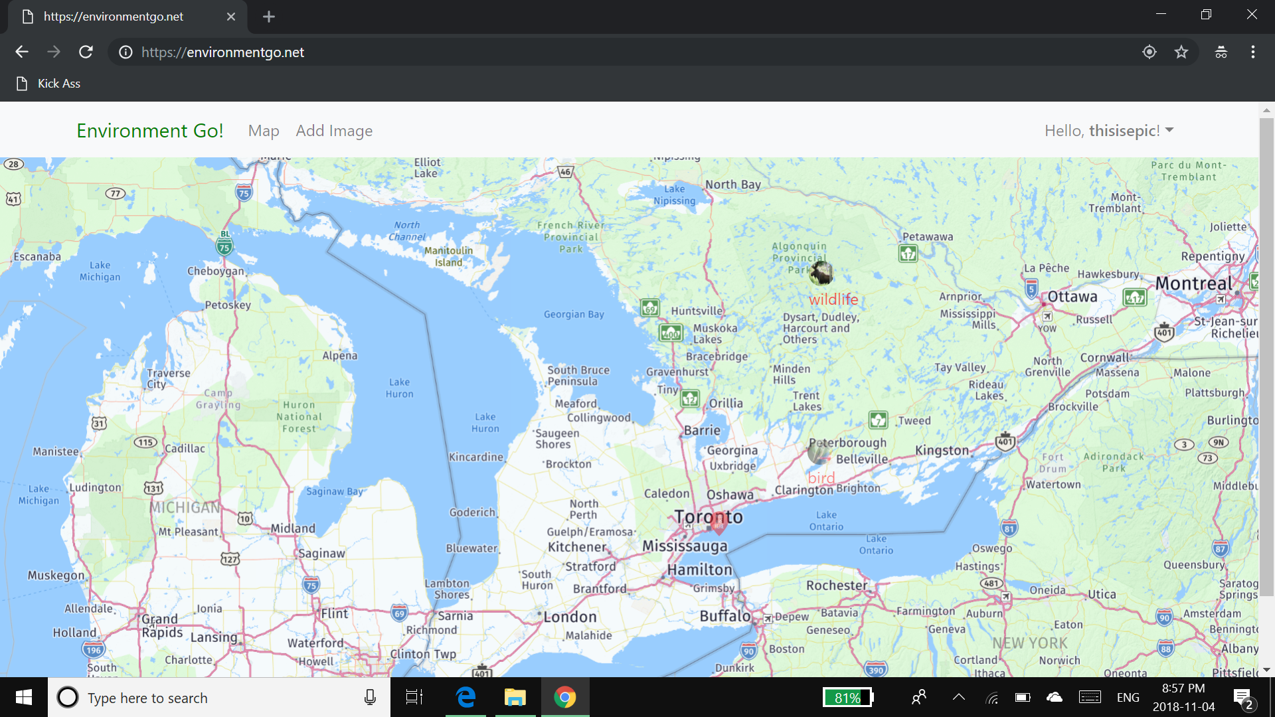
Task: Reload the page
Action: [x=86, y=52]
